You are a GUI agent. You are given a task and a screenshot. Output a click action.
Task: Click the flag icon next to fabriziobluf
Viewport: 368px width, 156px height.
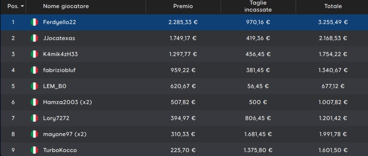34,70
